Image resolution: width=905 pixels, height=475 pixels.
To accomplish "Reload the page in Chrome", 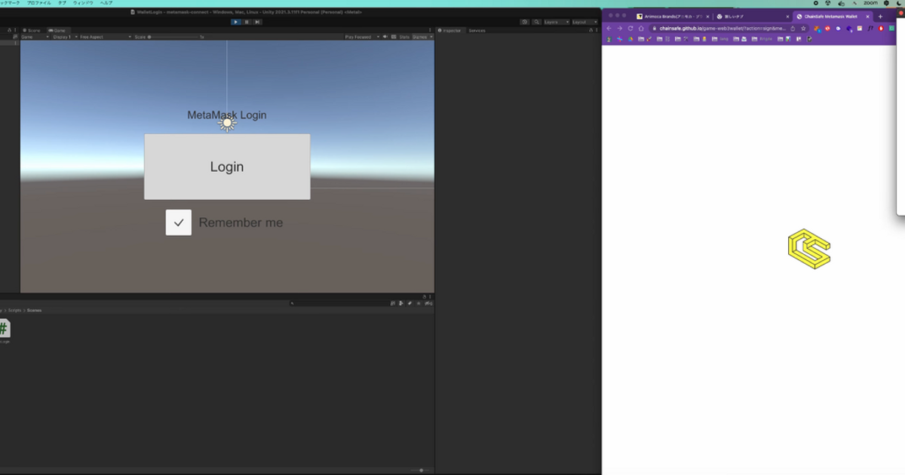I will point(630,29).
